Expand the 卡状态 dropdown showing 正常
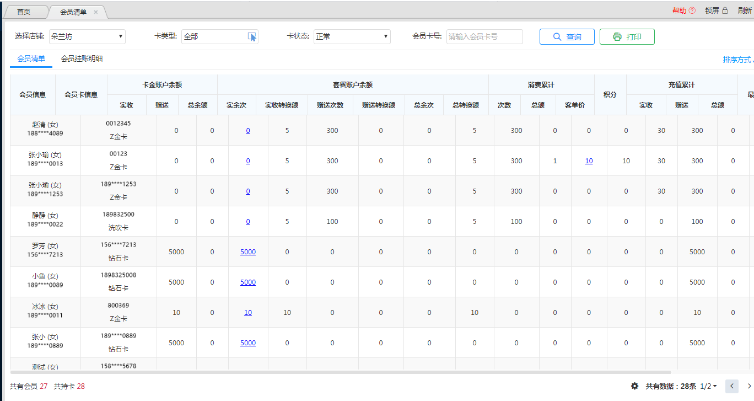 coord(352,37)
